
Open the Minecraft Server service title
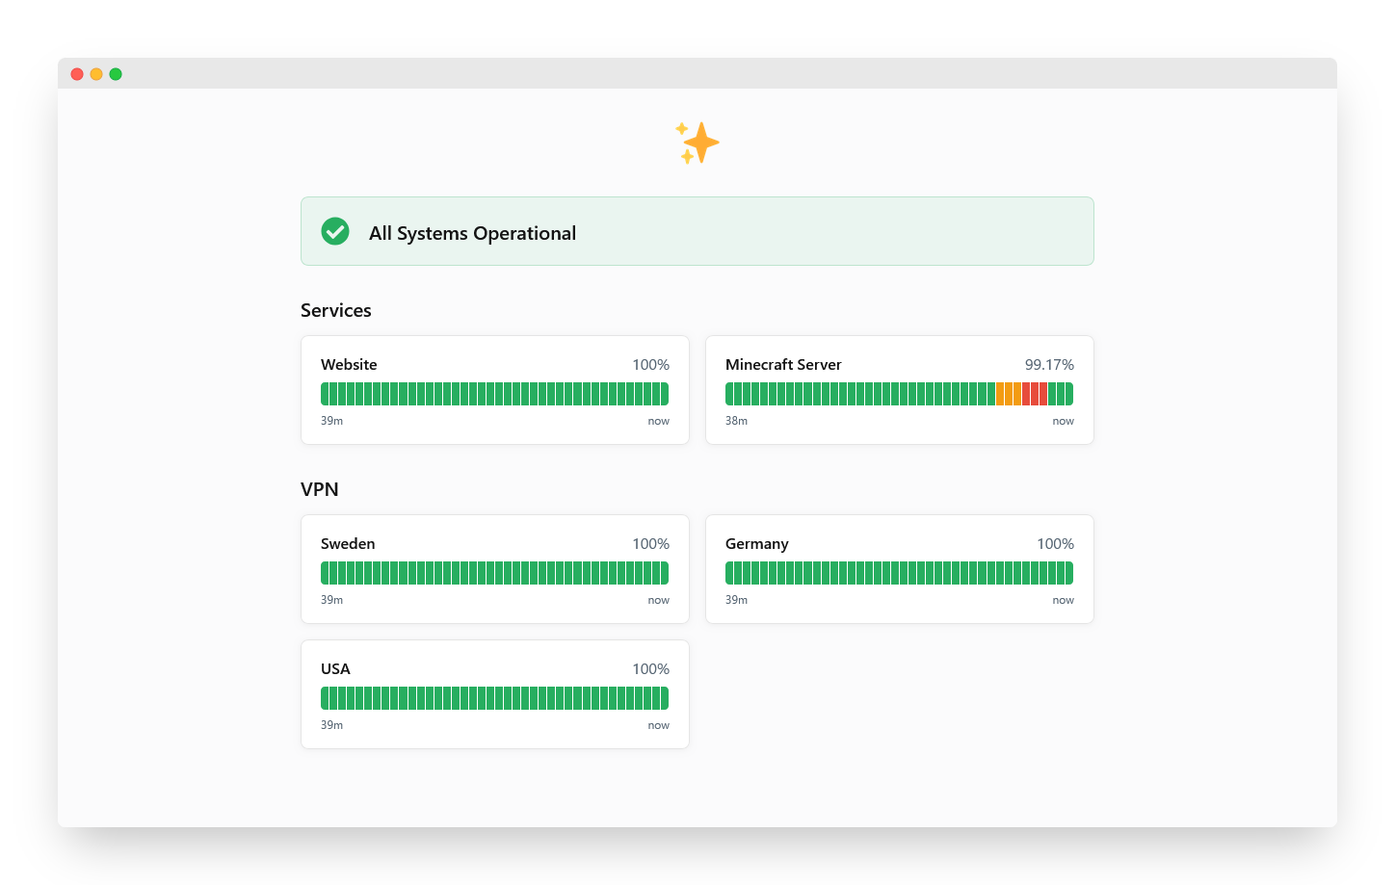tap(783, 365)
